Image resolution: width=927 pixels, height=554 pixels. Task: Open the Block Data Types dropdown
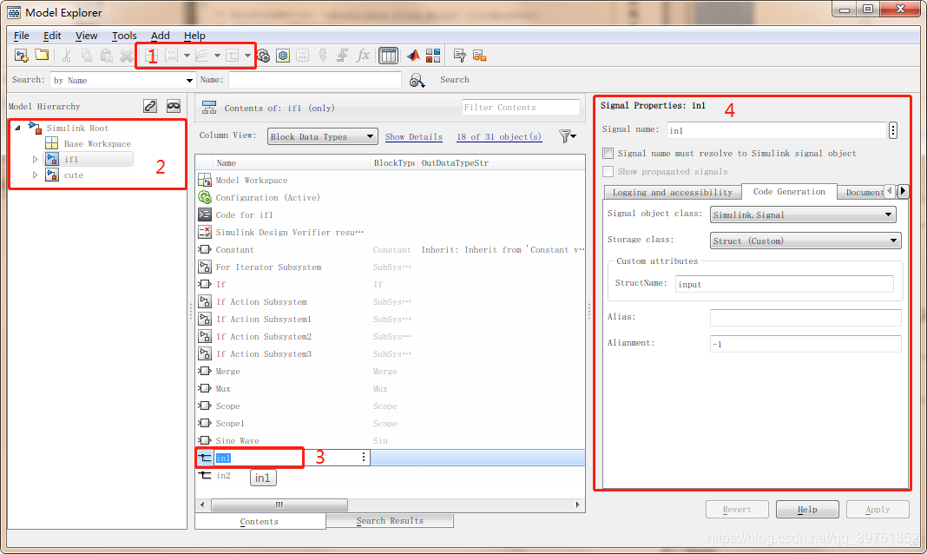click(x=322, y=136)
